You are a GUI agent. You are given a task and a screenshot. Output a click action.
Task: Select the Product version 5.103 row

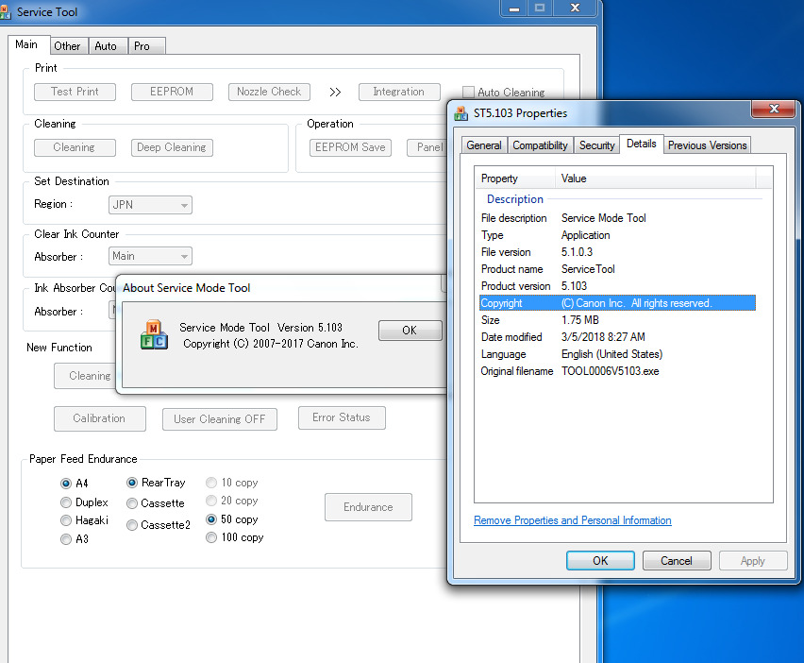(x=617, y=286)
